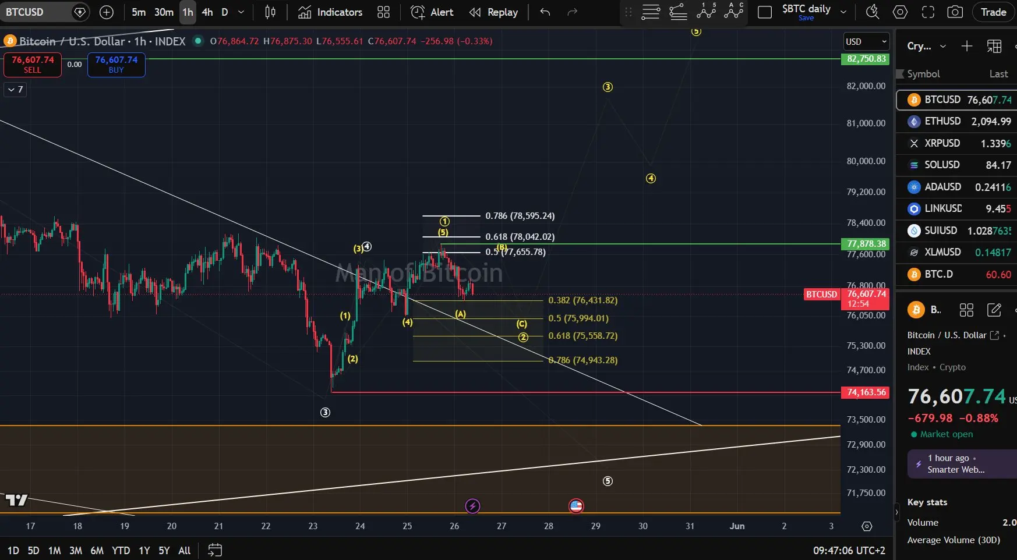This screenshot has height=560, width=1017.
Task: Open the Smarter Web news item
Action: click(x=962, y=464)
